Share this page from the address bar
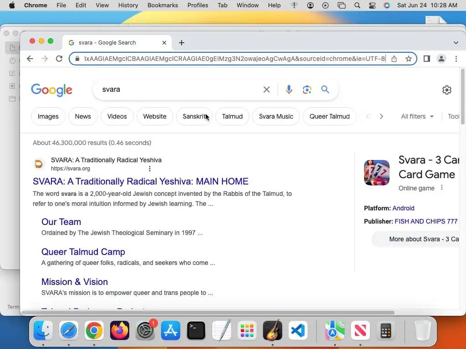Screen dimensions: 466x349 tap(394, 59)
